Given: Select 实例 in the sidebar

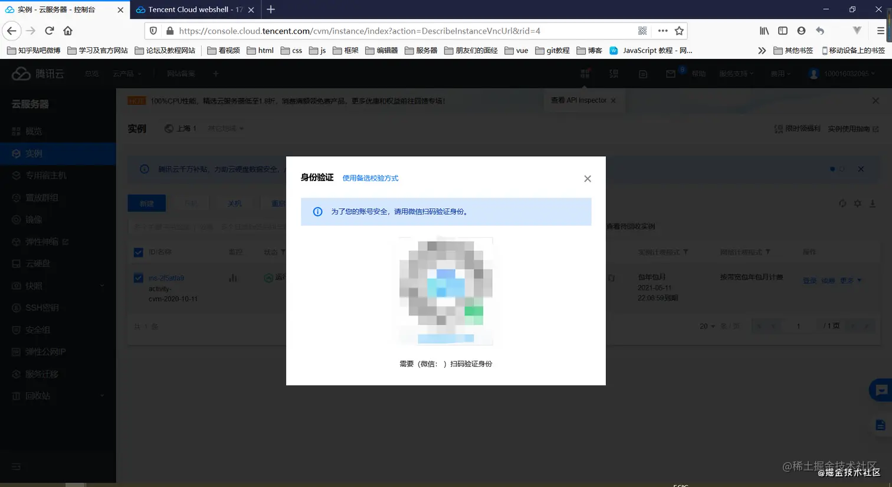Looking at the screenshot, I should click(58, 153).
